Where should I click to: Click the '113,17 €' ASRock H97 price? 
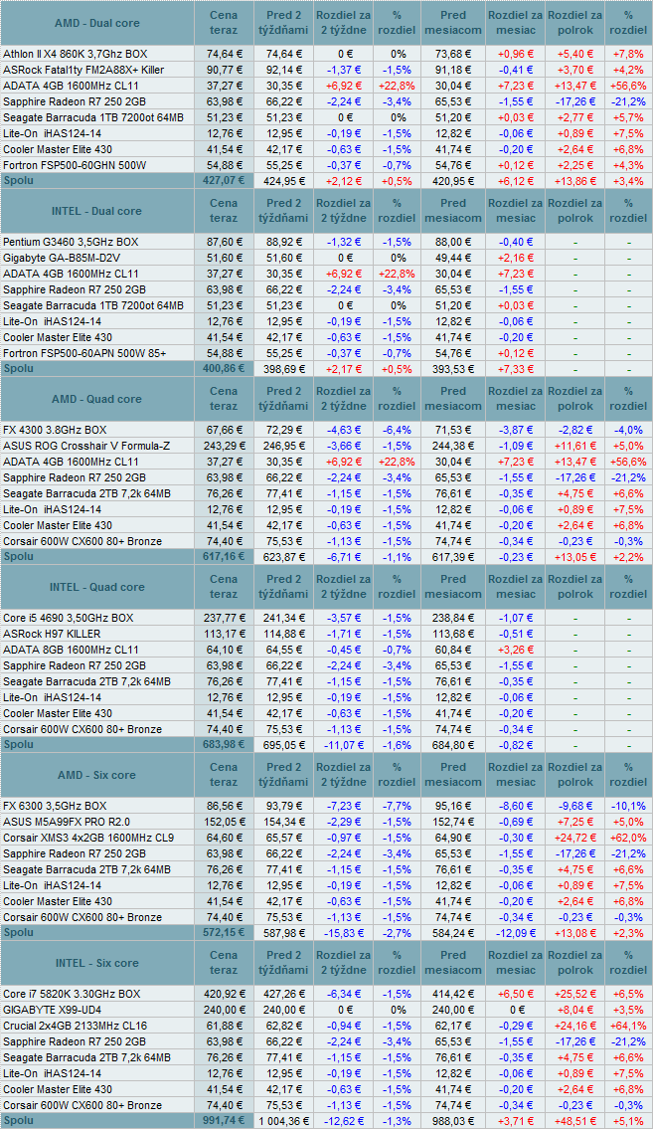point(224,634)
